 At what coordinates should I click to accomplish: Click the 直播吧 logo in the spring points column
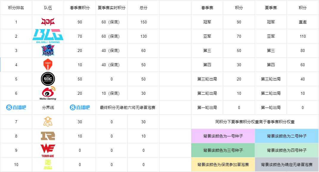(80, 107)
